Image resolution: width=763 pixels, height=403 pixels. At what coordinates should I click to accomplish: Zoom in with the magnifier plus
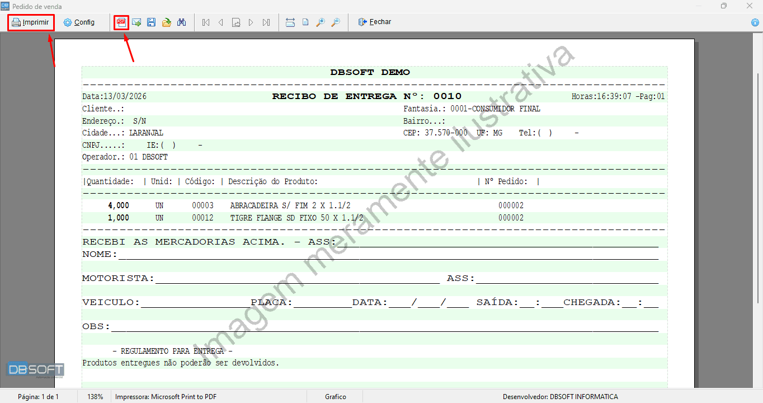[x=321, y=22]
